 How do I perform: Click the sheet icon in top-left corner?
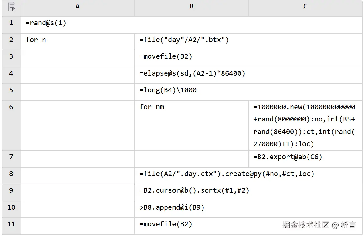[x=11, y=7]
